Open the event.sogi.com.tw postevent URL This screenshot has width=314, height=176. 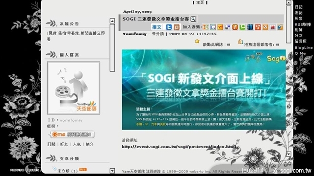tap(179, 147)
